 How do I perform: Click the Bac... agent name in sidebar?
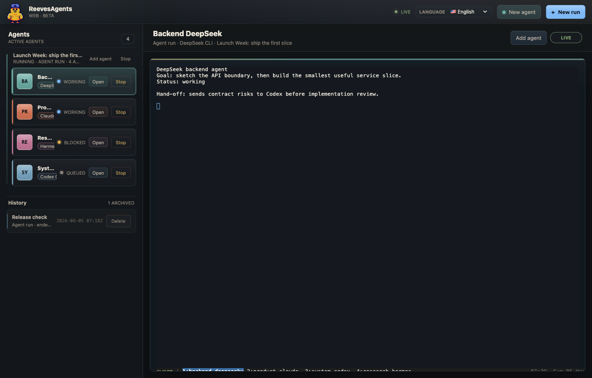tap(45, 77)
